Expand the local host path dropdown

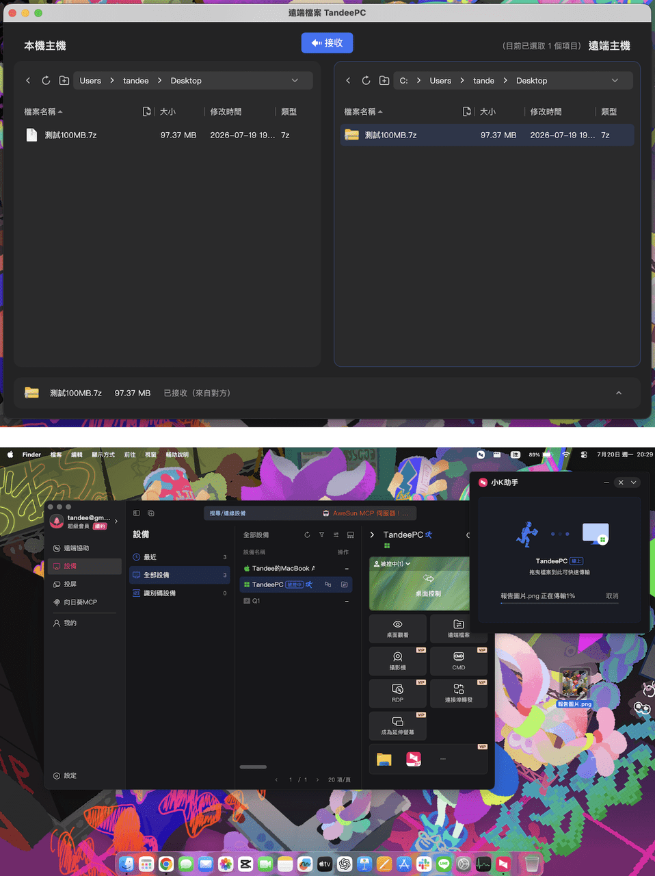pyautogui.click(x=295, y=81)
